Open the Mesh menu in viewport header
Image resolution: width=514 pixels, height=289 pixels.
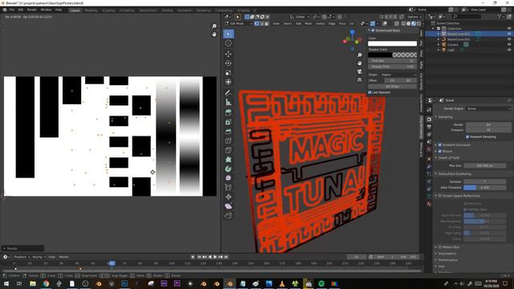[x=308, y=23]
